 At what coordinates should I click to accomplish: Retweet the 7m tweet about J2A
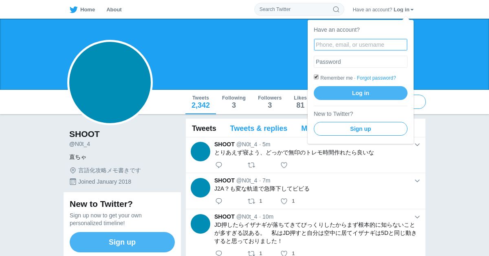tap(251, 201)
